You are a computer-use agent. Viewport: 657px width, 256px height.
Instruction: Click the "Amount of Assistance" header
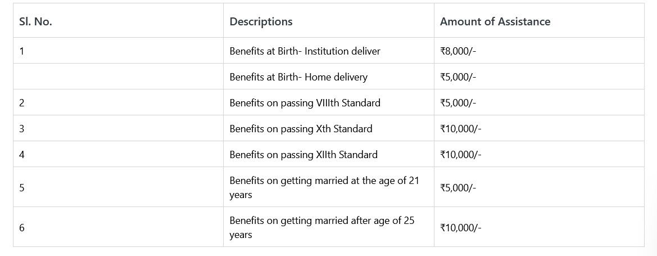tap(495, 22)
